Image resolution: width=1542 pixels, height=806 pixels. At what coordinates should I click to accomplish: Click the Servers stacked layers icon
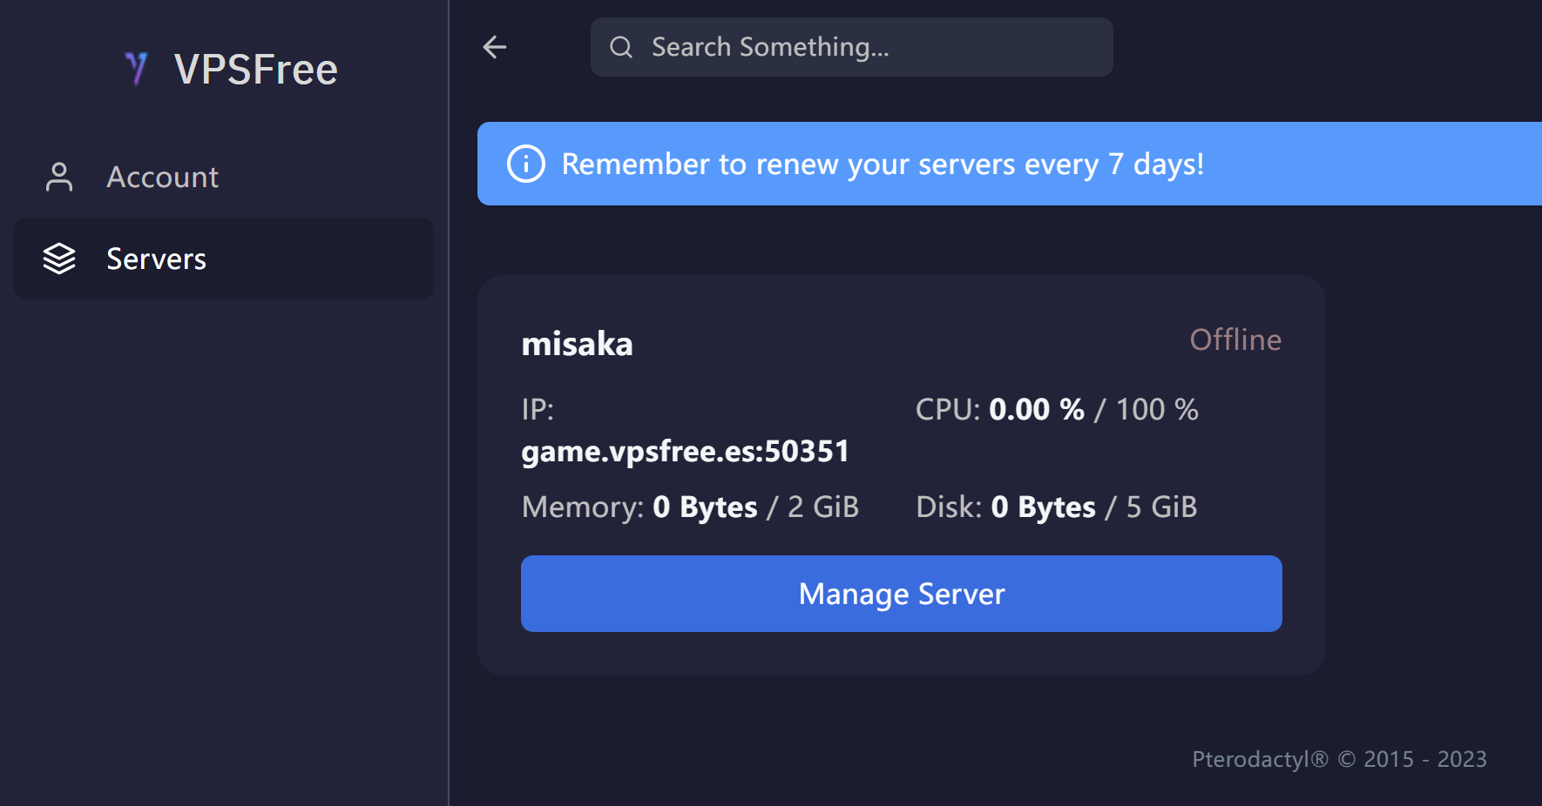tap(59, 259)
